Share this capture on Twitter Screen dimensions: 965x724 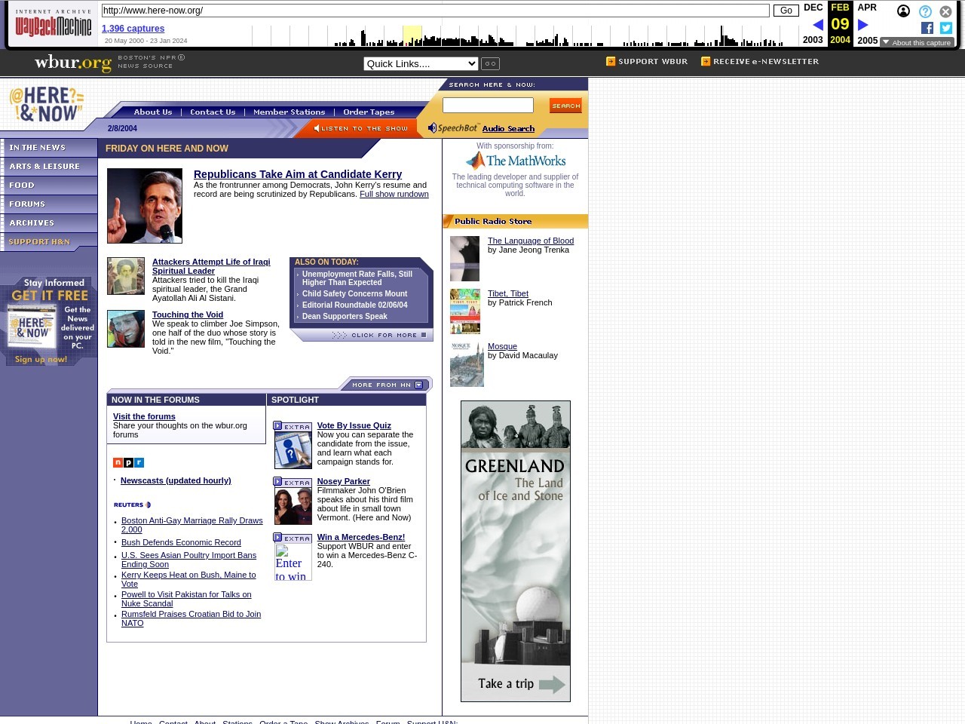tap(946, 28)
